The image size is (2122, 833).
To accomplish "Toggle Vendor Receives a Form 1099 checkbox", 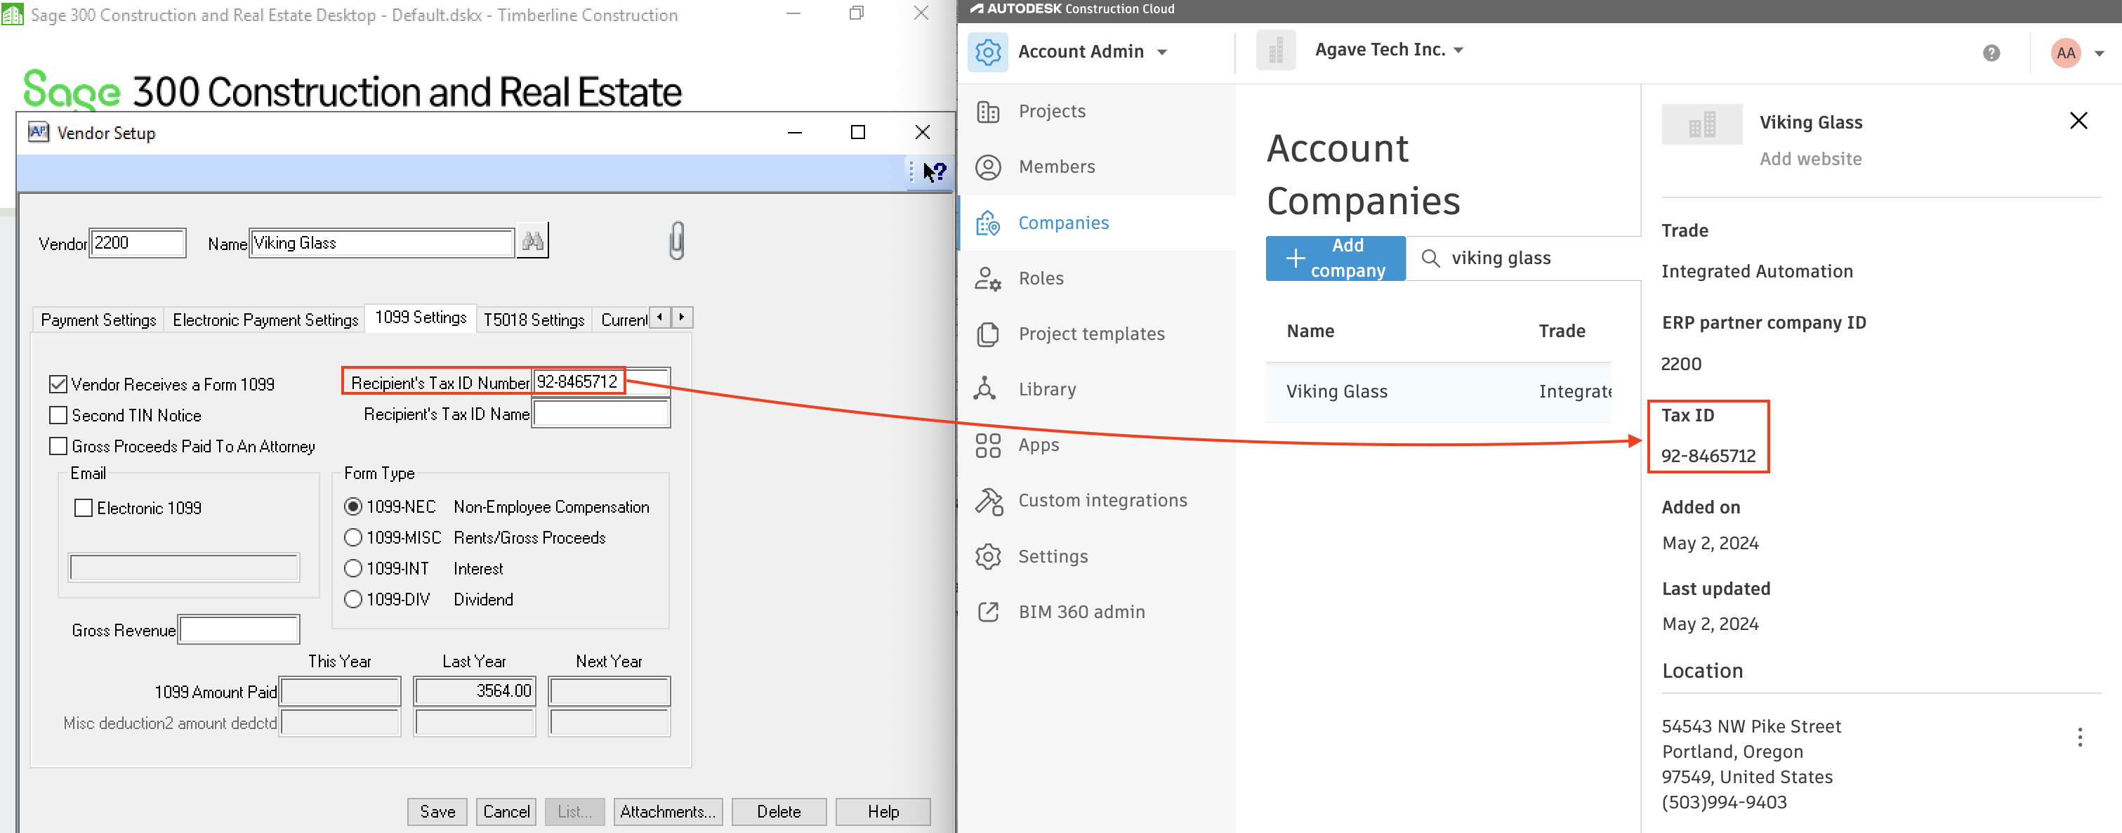I will click(58, 384).
